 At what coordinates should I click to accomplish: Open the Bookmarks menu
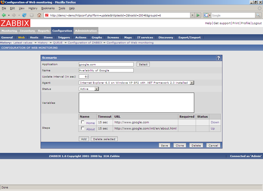[48, 8]
